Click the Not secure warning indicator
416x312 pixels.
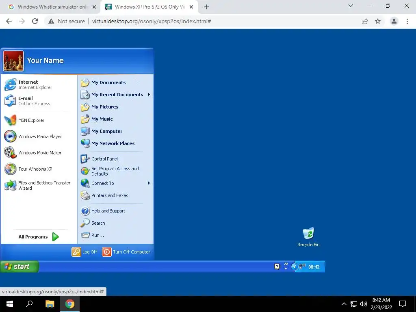tap(67, 21)
